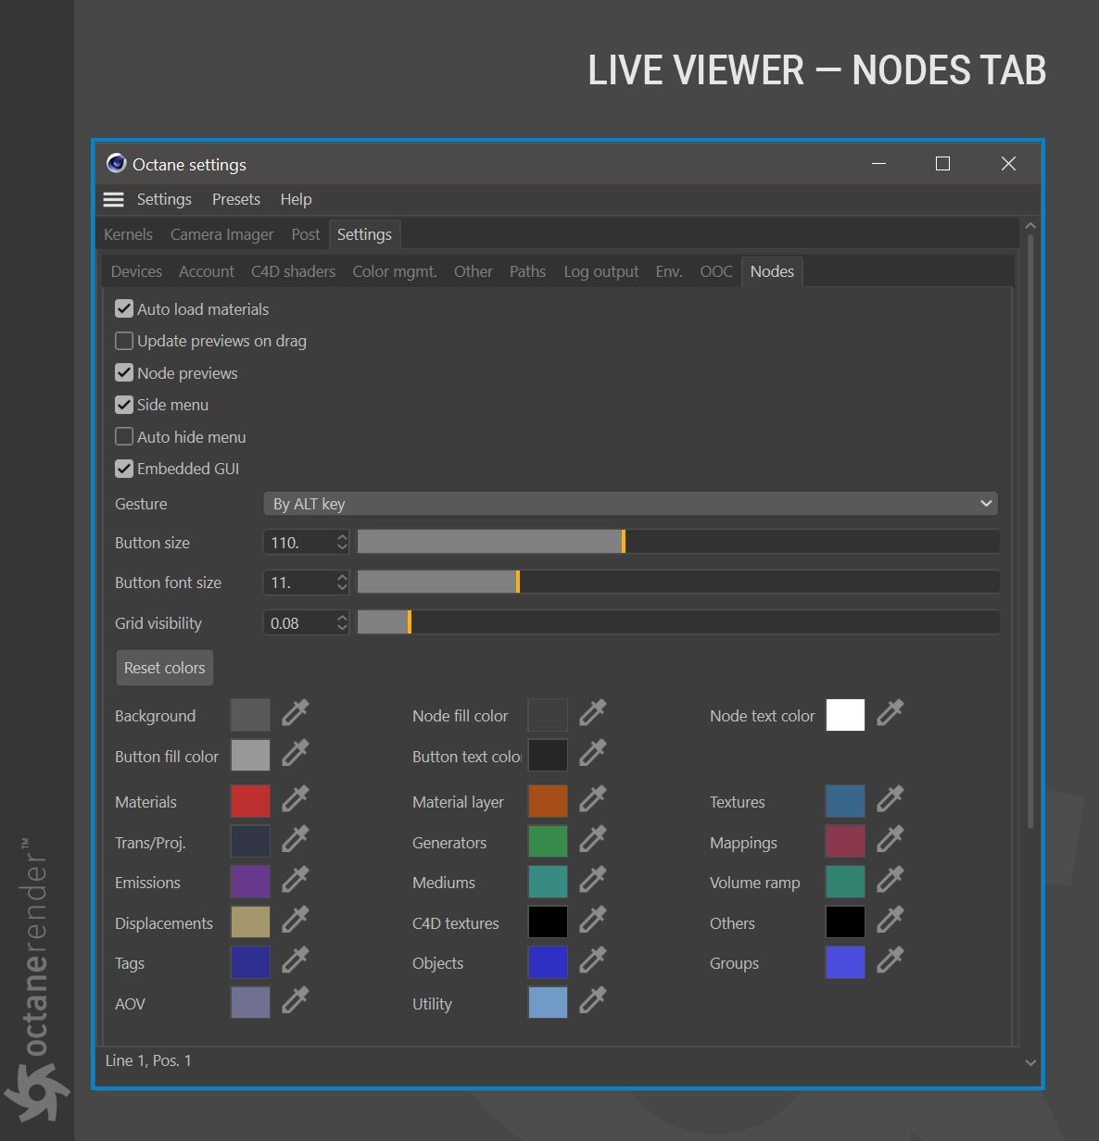Click the AOV eyedropper icon

click(x=295, y=1001)
